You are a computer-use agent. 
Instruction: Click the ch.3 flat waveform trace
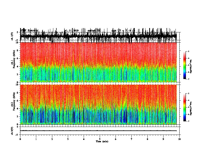click(98, 131)
